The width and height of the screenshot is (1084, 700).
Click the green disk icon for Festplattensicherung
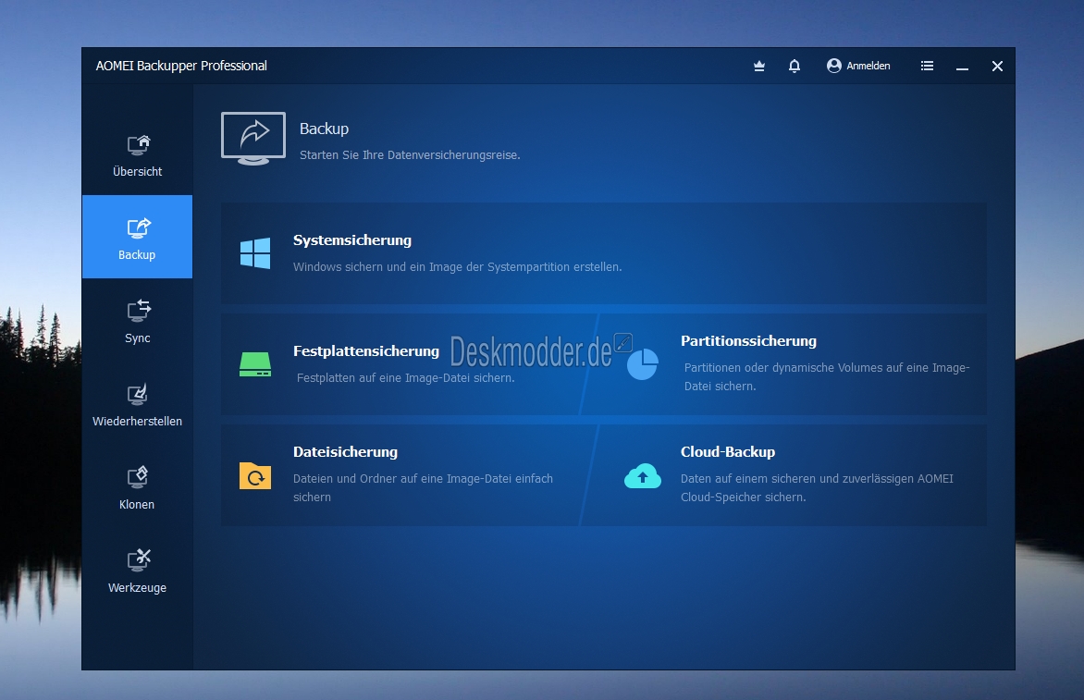(x=255, y=364)
